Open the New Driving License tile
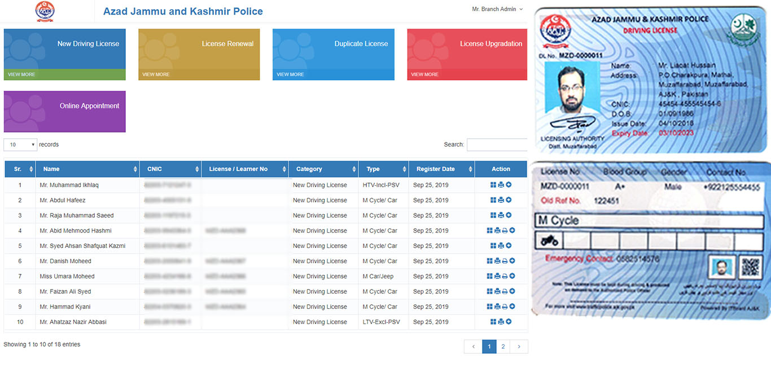The height and width of the screenshot is (373, 771). tap(64, 50)
